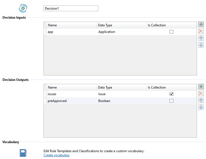Click the move down arrow for Decision Inputs
Screen dimensions: 206x159
click(201, 45)
